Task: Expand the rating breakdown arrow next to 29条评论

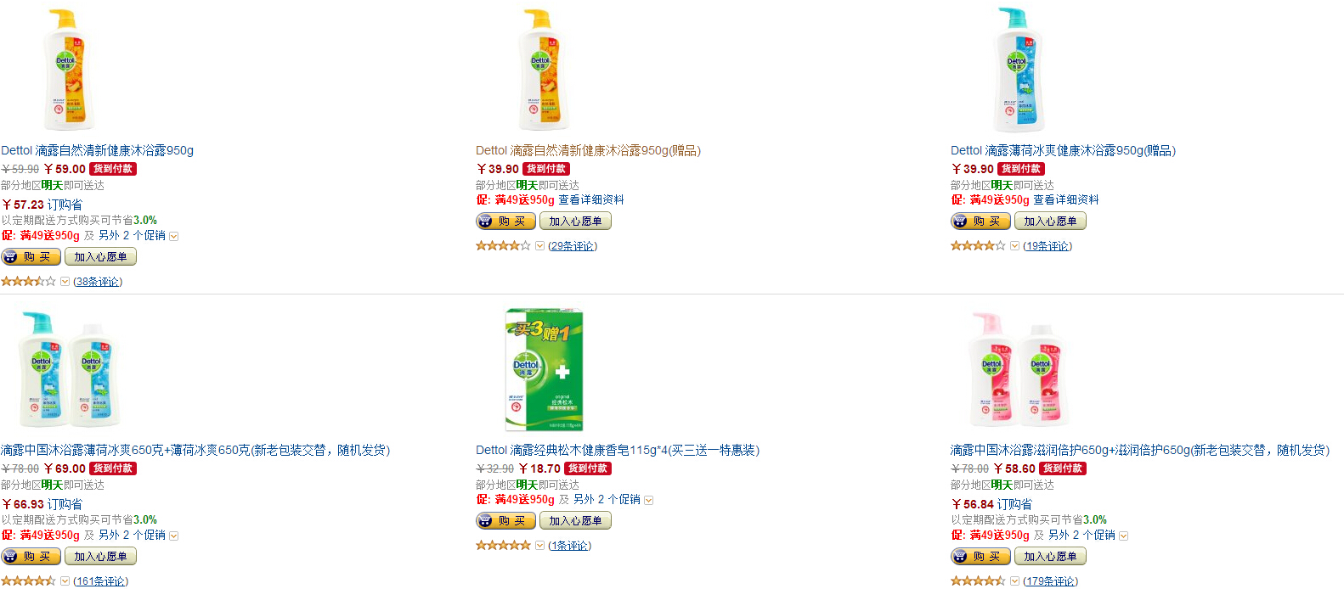Action: 539,246
